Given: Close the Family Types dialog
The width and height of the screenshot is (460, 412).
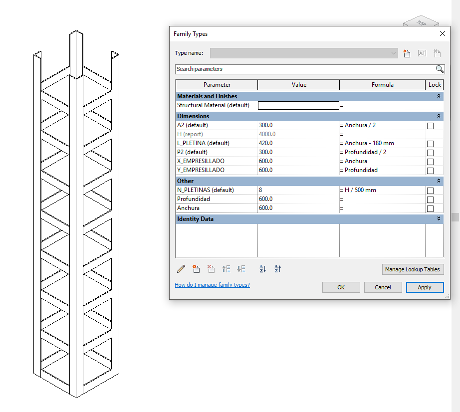Looking at the screenshot, I should pyautogui.click(x=443, y=34).
